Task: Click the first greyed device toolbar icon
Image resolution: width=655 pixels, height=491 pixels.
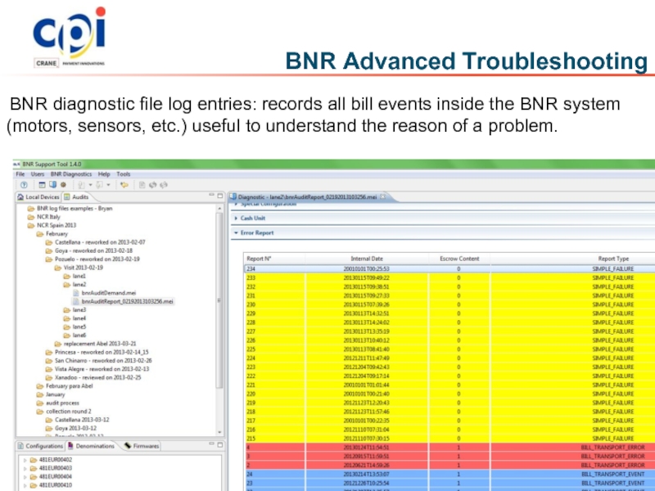Action: pos(81,185)
